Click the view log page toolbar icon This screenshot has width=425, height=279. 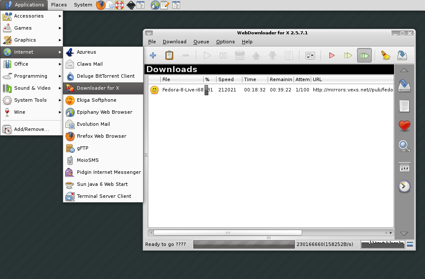point(289,55)
